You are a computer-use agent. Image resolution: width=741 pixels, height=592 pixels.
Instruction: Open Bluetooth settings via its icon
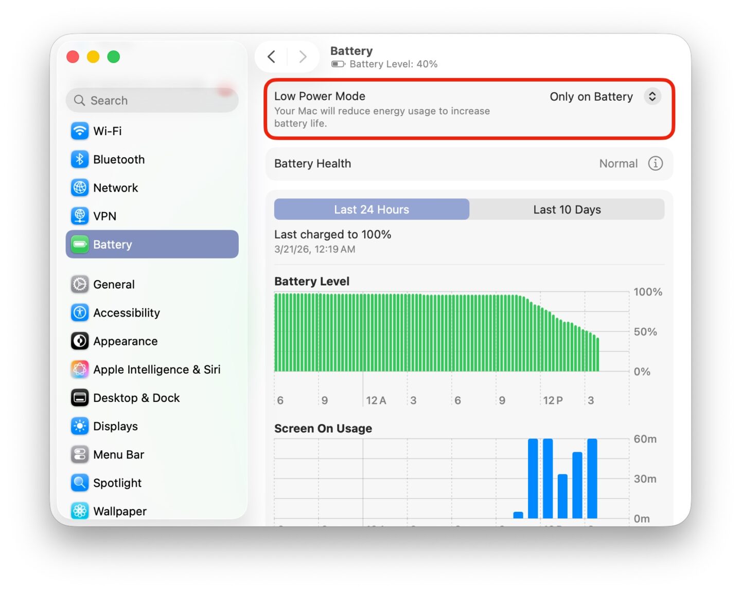pos(80,159)
